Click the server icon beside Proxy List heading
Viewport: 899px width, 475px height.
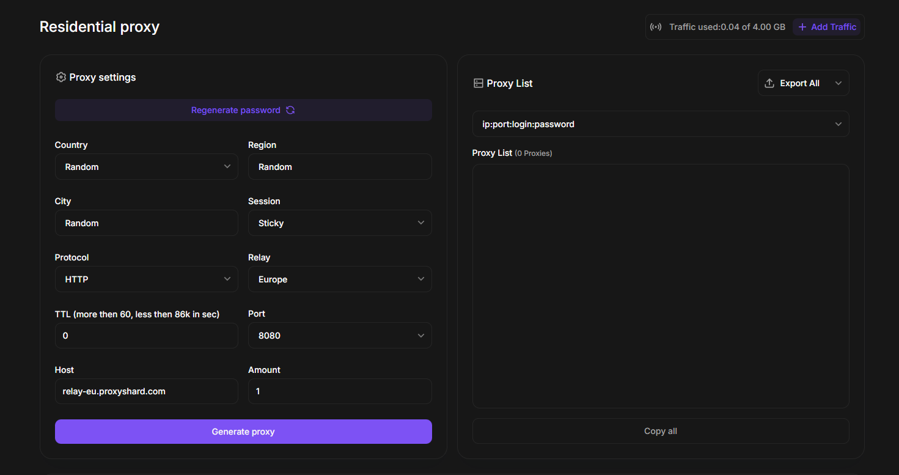(x=478, y=83)
